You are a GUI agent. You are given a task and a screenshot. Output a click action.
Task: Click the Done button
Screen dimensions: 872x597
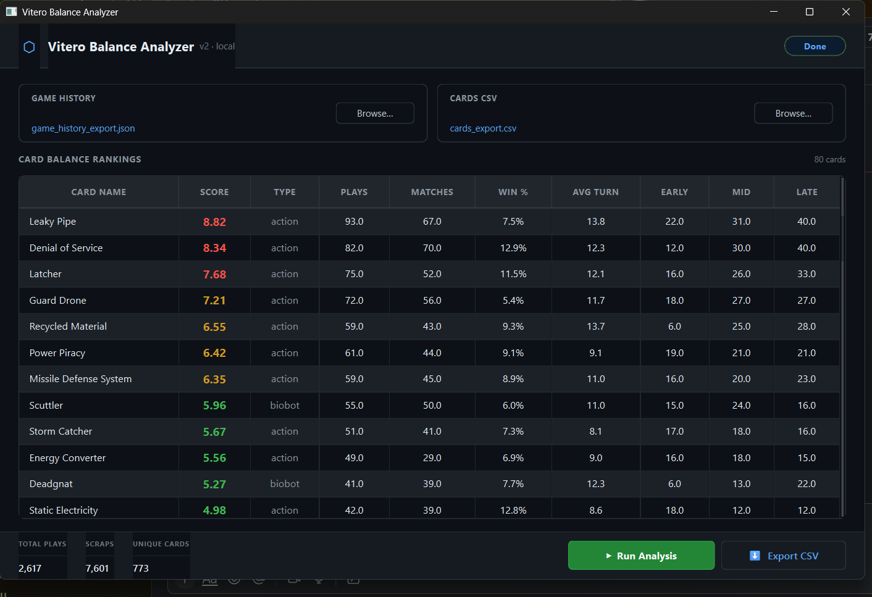pos(815,46)
